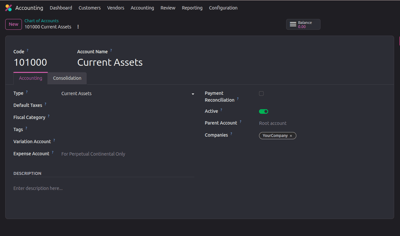The width and height of the screenshot is (400, 236).
Task: Click the description text area
Action: coord(104,189)
